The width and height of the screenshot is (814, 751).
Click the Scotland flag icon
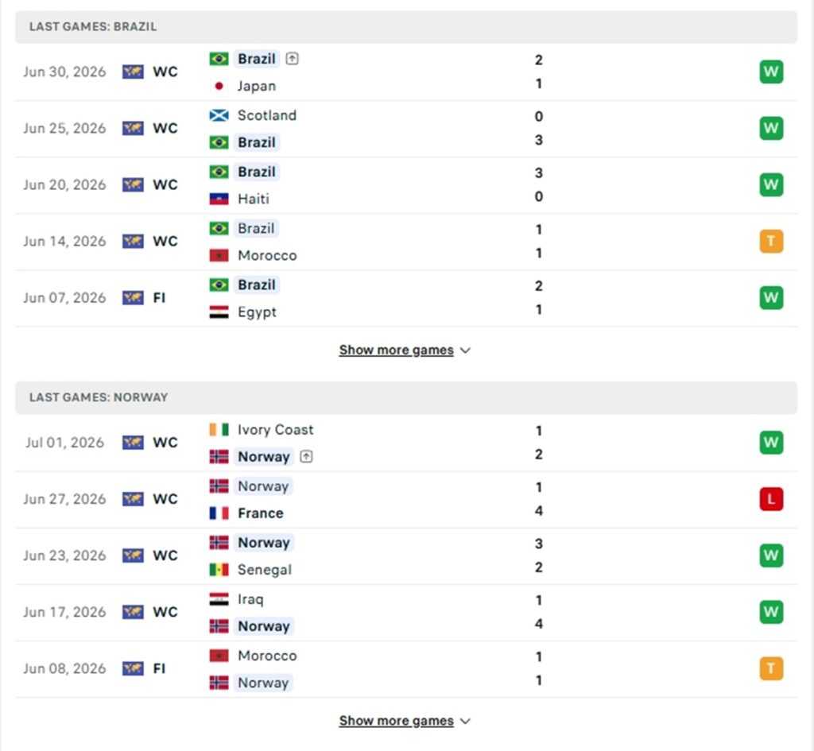(x=219, y=115)
